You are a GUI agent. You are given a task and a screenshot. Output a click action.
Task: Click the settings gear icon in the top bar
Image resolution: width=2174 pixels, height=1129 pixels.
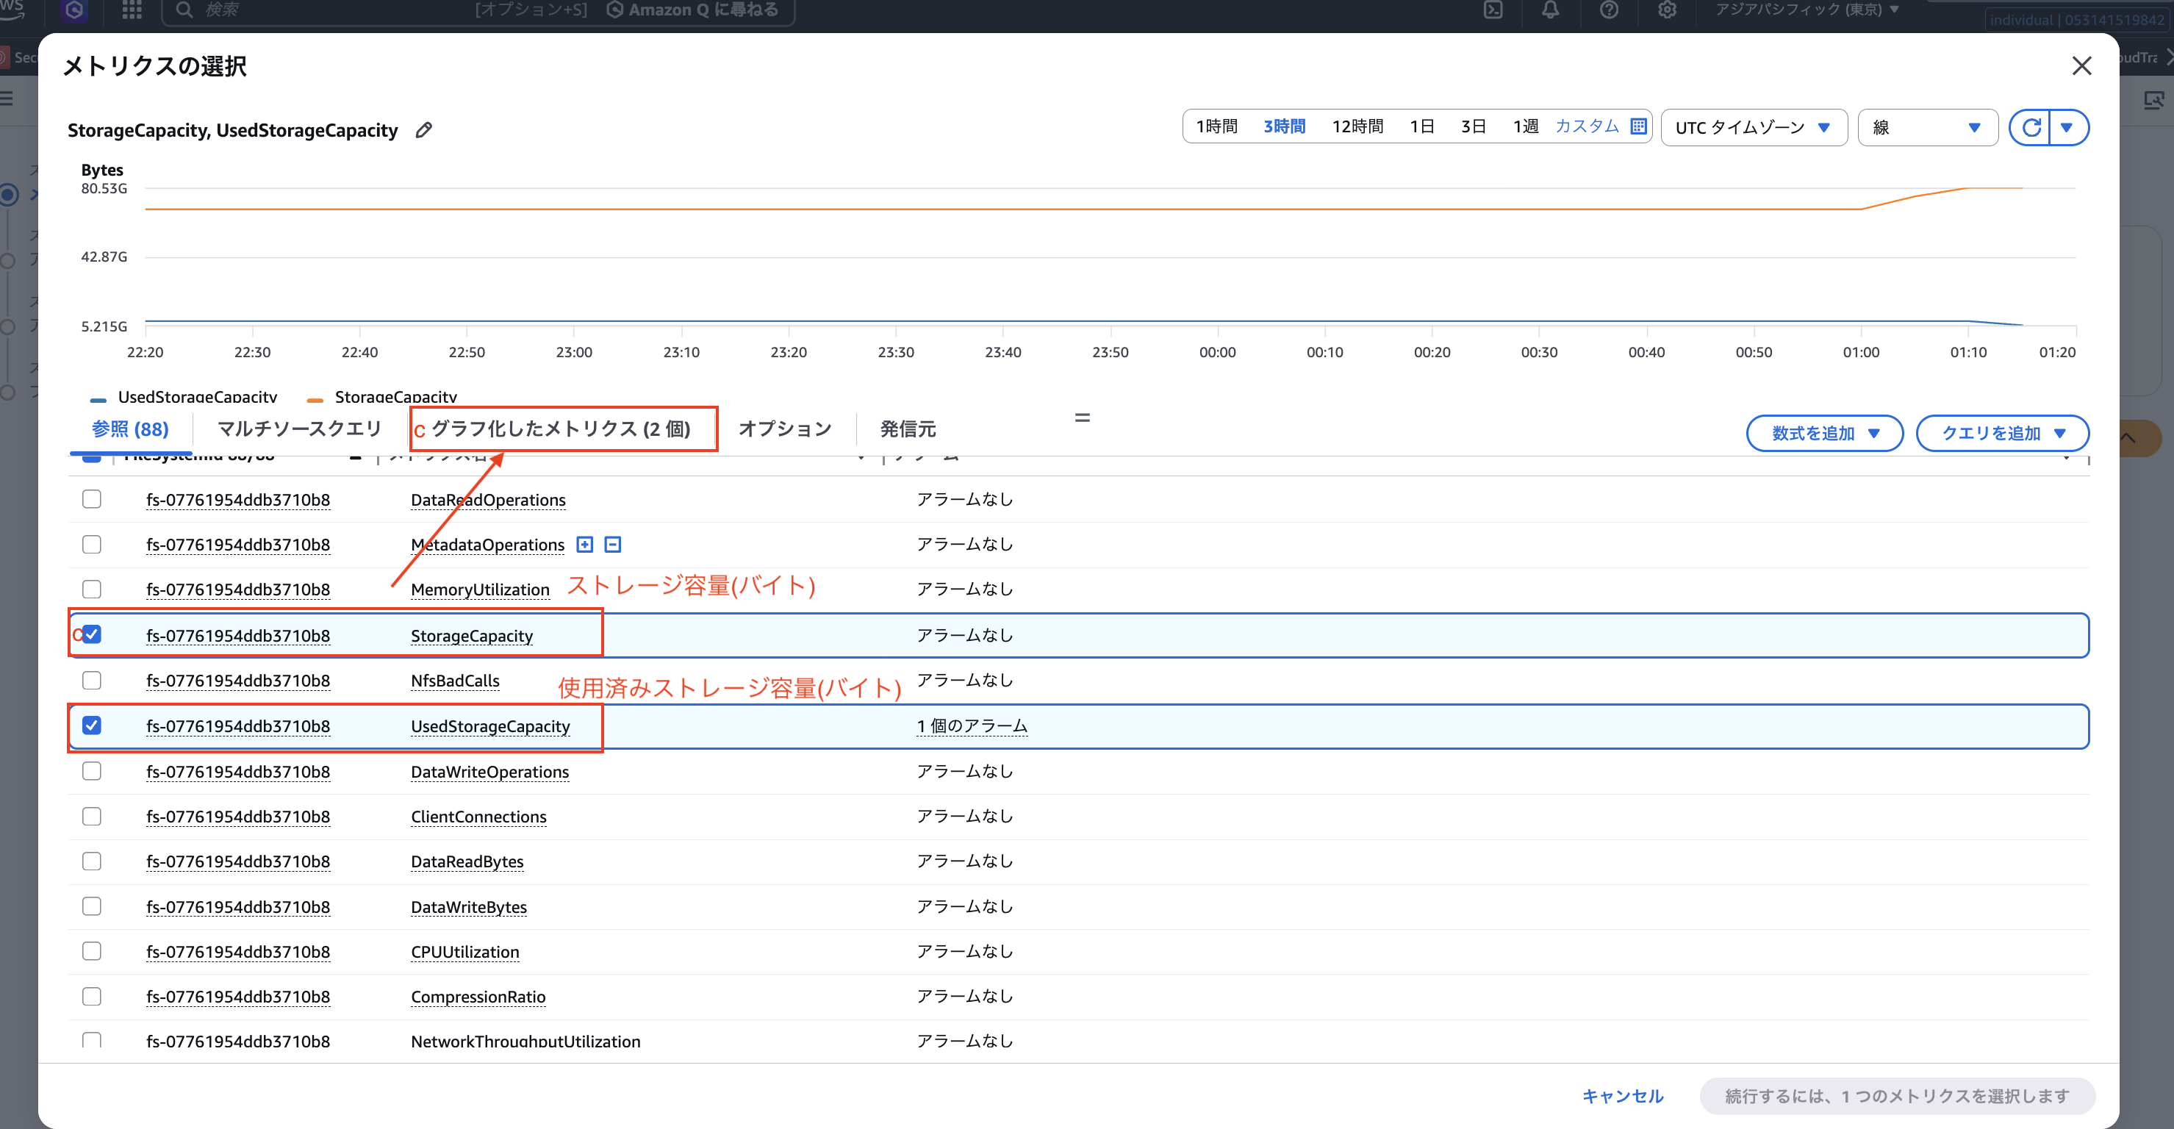(x=1667, y=11)
